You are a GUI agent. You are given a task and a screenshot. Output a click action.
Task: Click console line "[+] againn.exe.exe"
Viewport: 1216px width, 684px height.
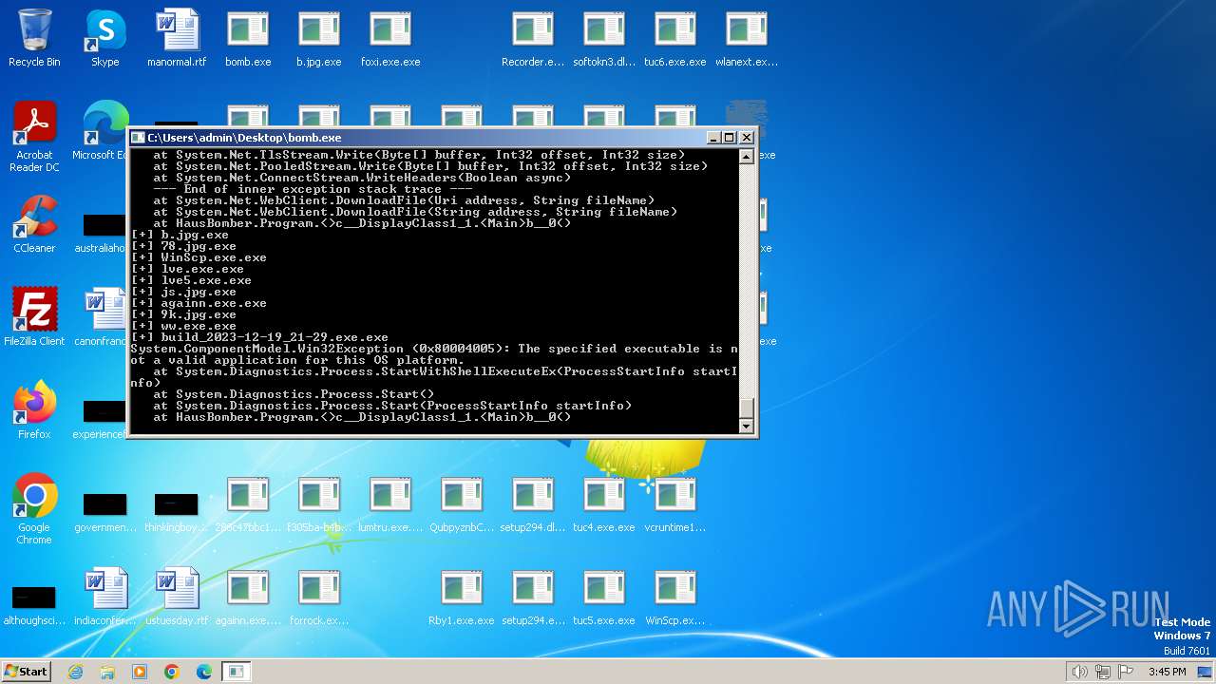click(x=199, y=303)
